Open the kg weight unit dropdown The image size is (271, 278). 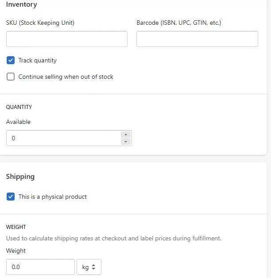click(89, 267)
